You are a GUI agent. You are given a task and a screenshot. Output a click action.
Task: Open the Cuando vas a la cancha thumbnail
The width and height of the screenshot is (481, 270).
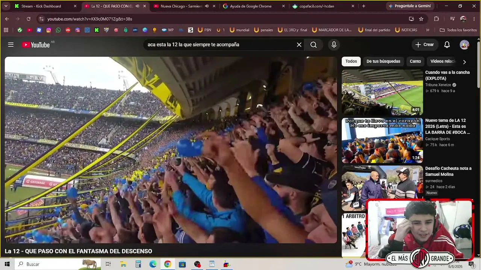(x=382, y=92)
